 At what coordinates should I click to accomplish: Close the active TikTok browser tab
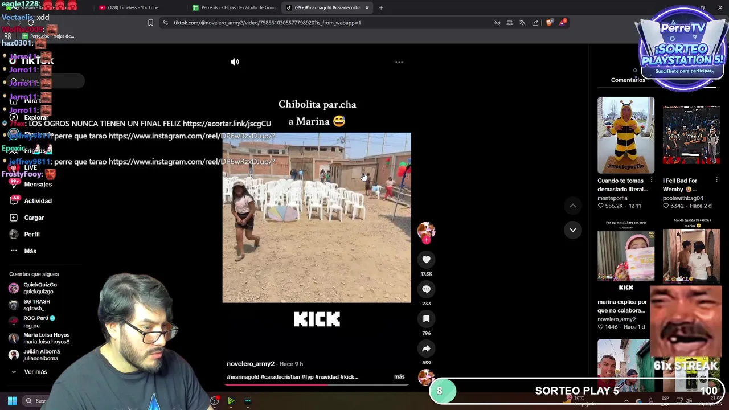click(x=367, y=7)
